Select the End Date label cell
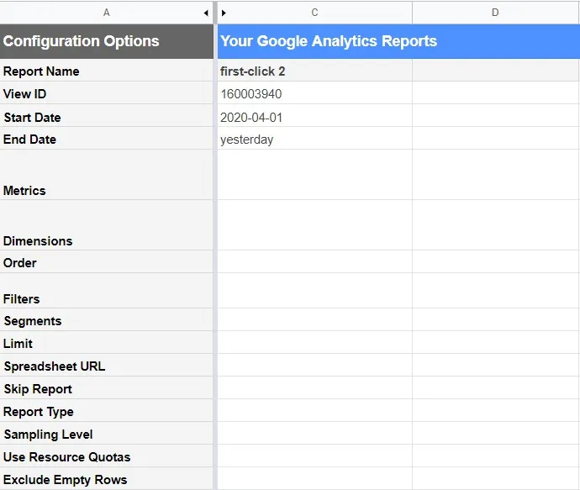Screen dimensions: 580x490 click(x=107, y=139)
